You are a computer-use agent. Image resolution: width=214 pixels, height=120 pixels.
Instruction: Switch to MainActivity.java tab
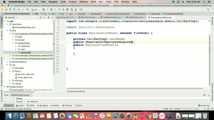pos(88,17)
